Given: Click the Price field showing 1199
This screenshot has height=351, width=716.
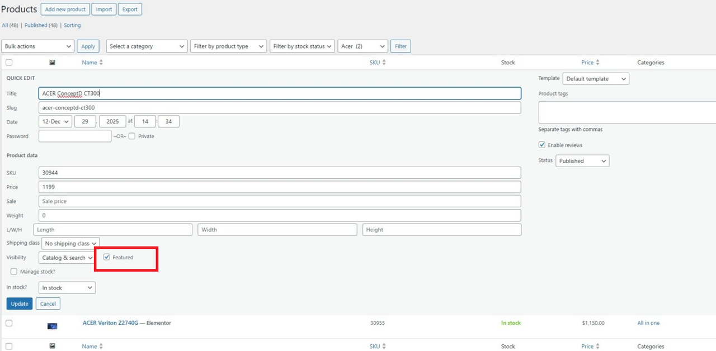Looking at the screenshot, I should (x=280, y=187).
